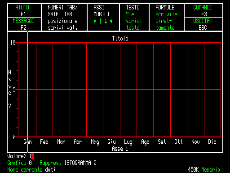
Task: Click 450K Memoria indicator
Action: [204, 170]
